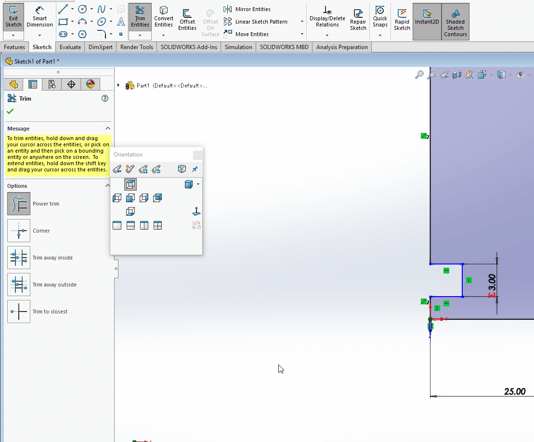Select Bottom view in Orientation dialog

point(130,211)
